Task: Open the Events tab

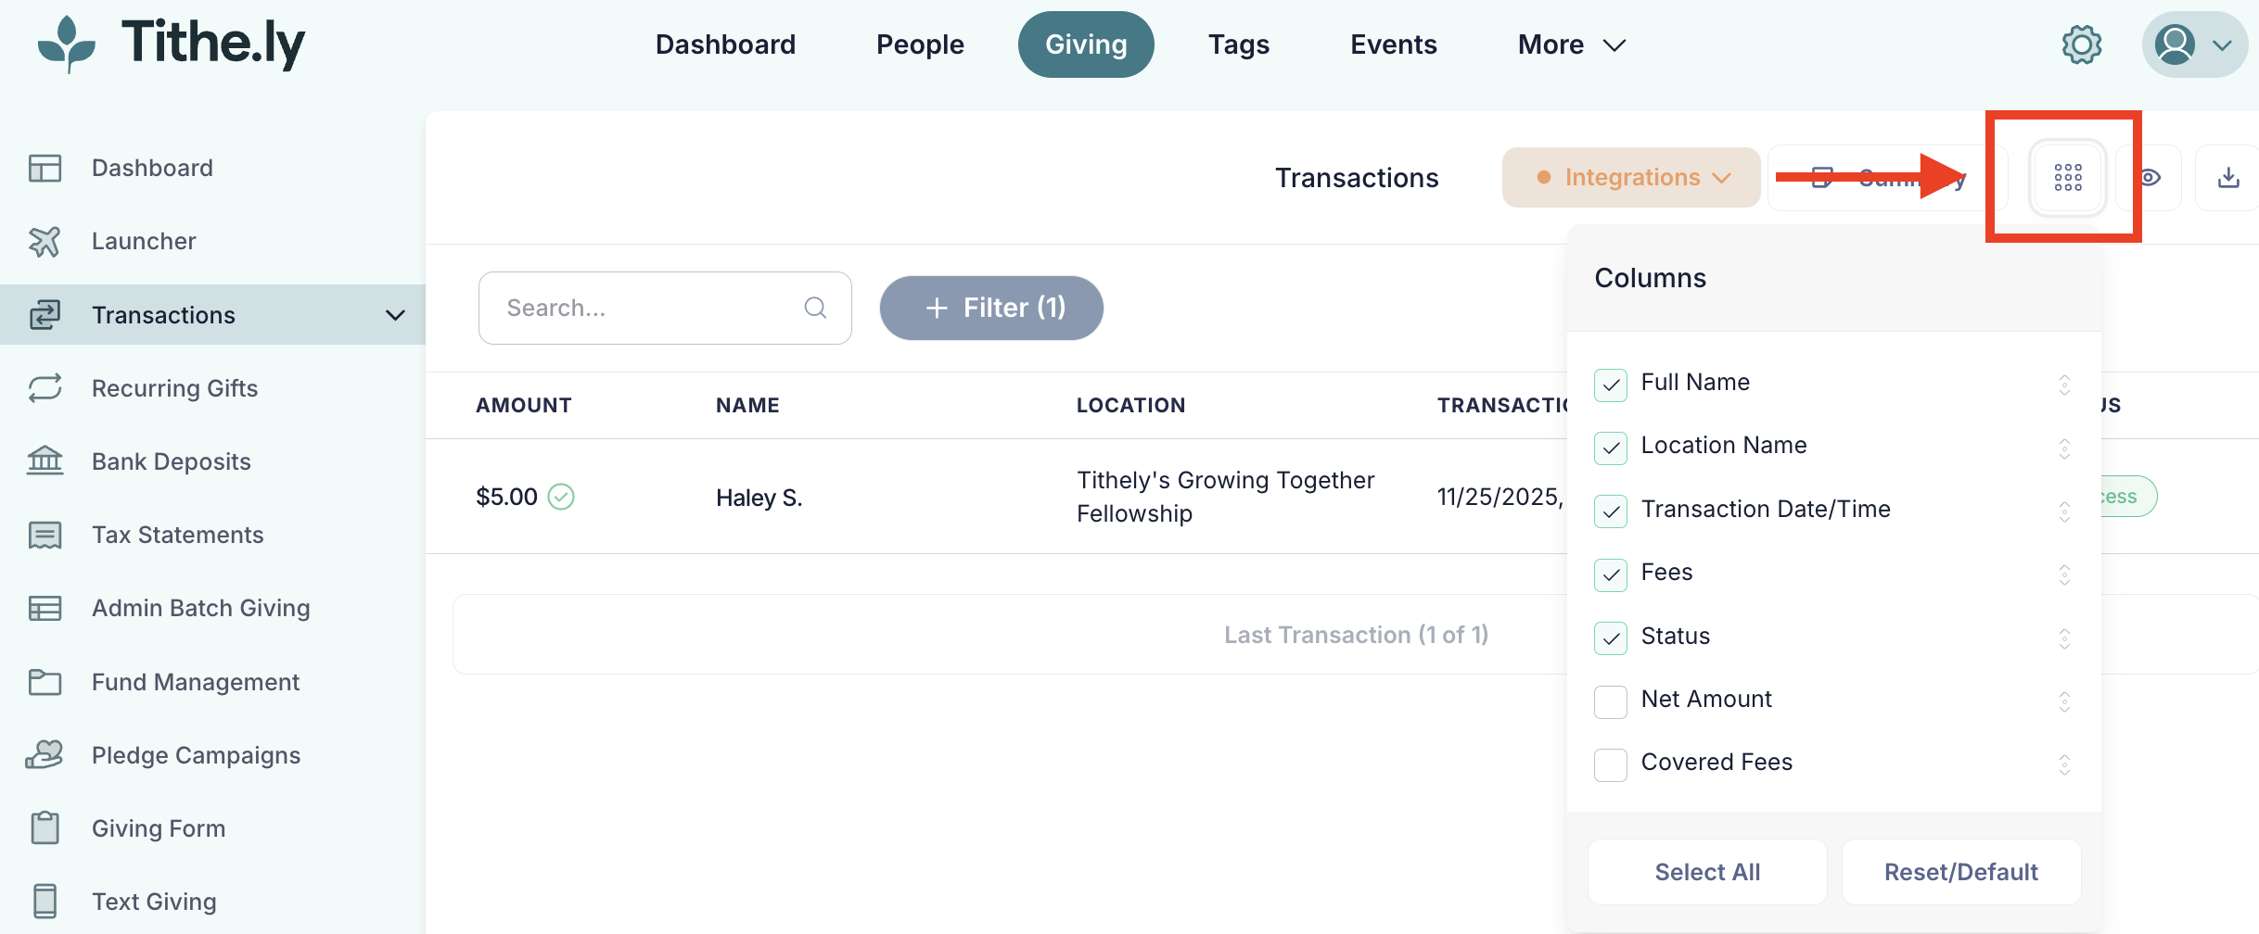Action: pos(1394,44)
